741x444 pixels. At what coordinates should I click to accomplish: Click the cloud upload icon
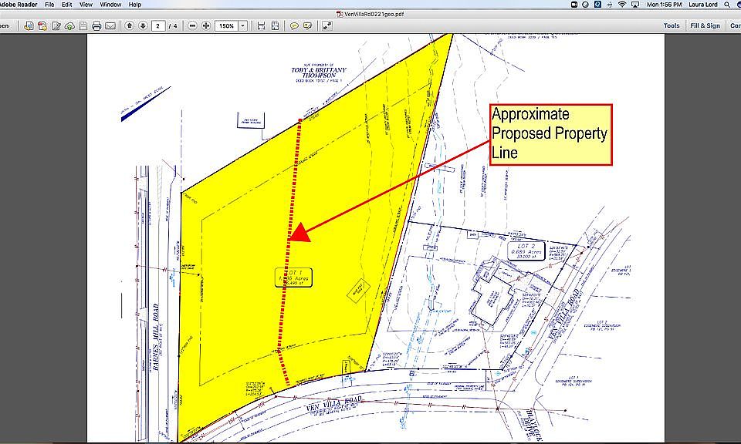[69, 26]
